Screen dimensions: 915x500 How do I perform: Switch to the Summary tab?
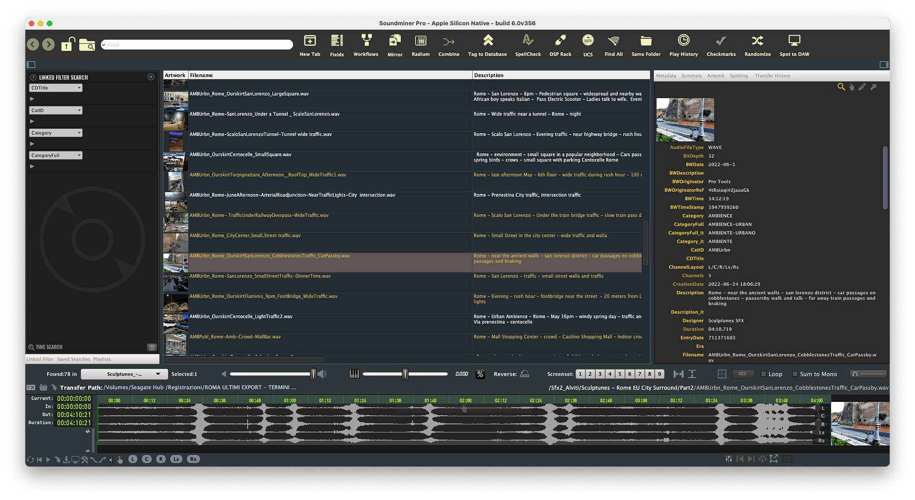(x=691, y=76)
